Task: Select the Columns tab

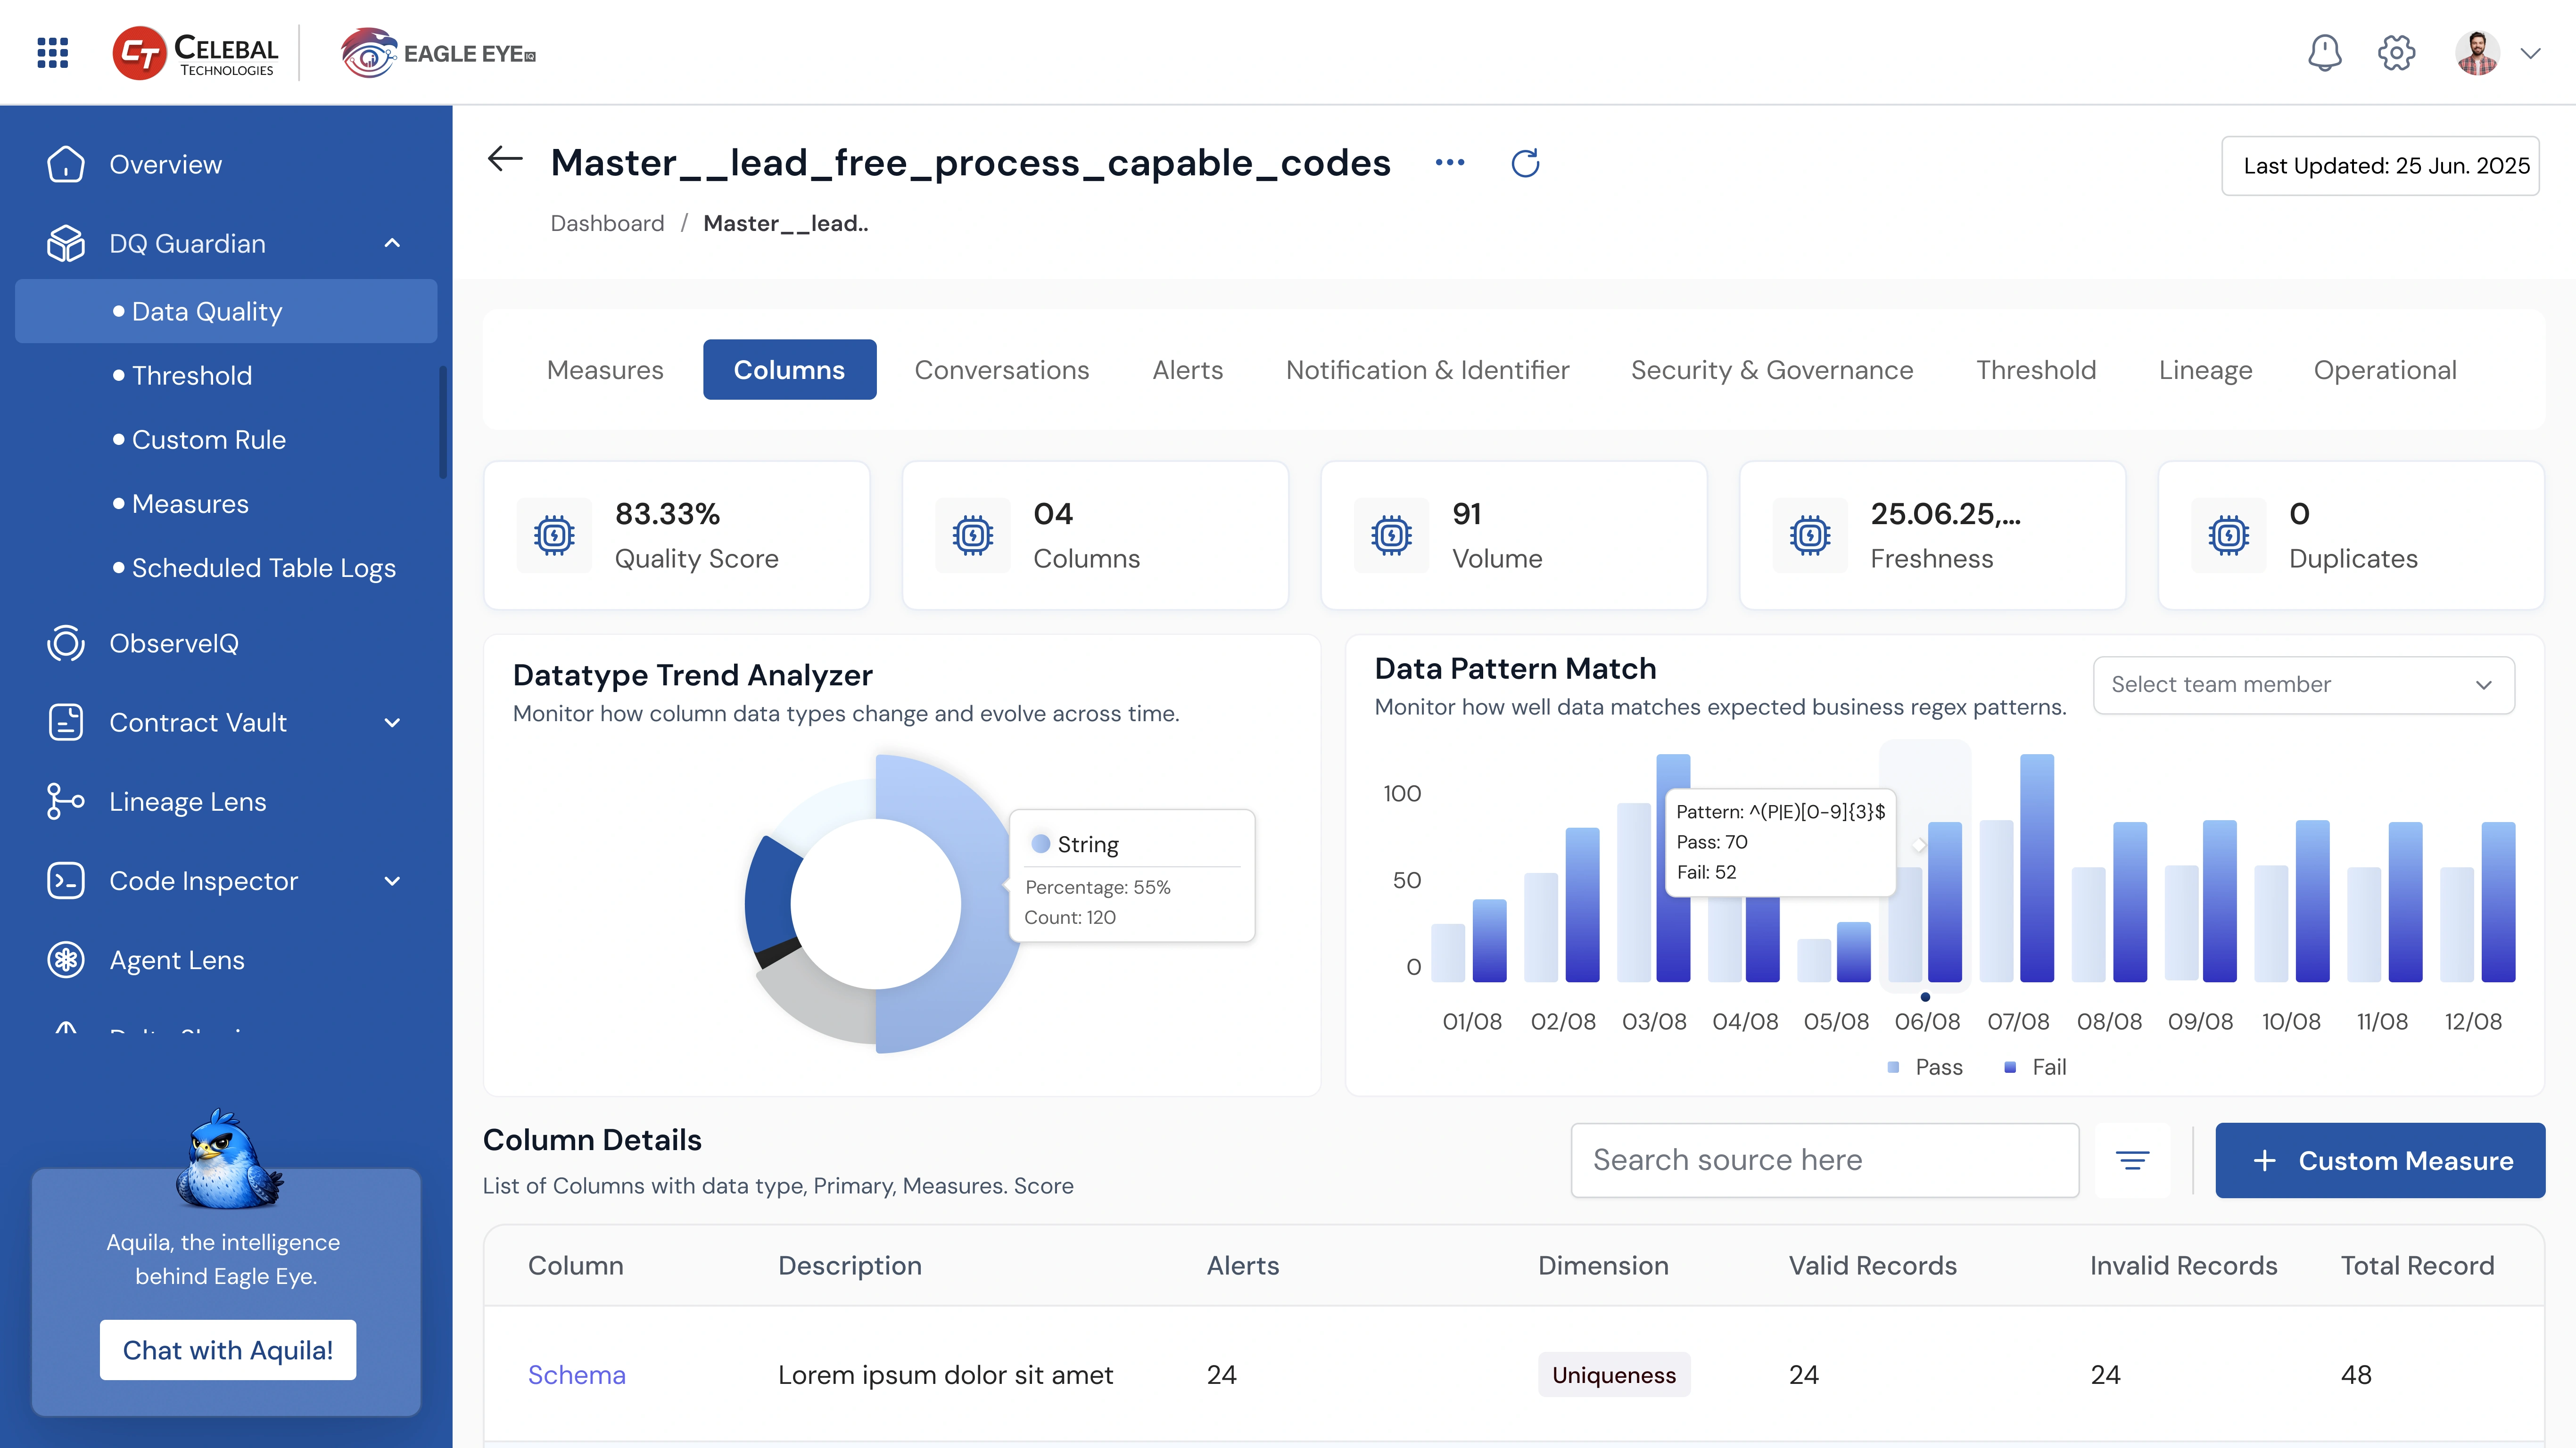Action: tap(789, 369)
